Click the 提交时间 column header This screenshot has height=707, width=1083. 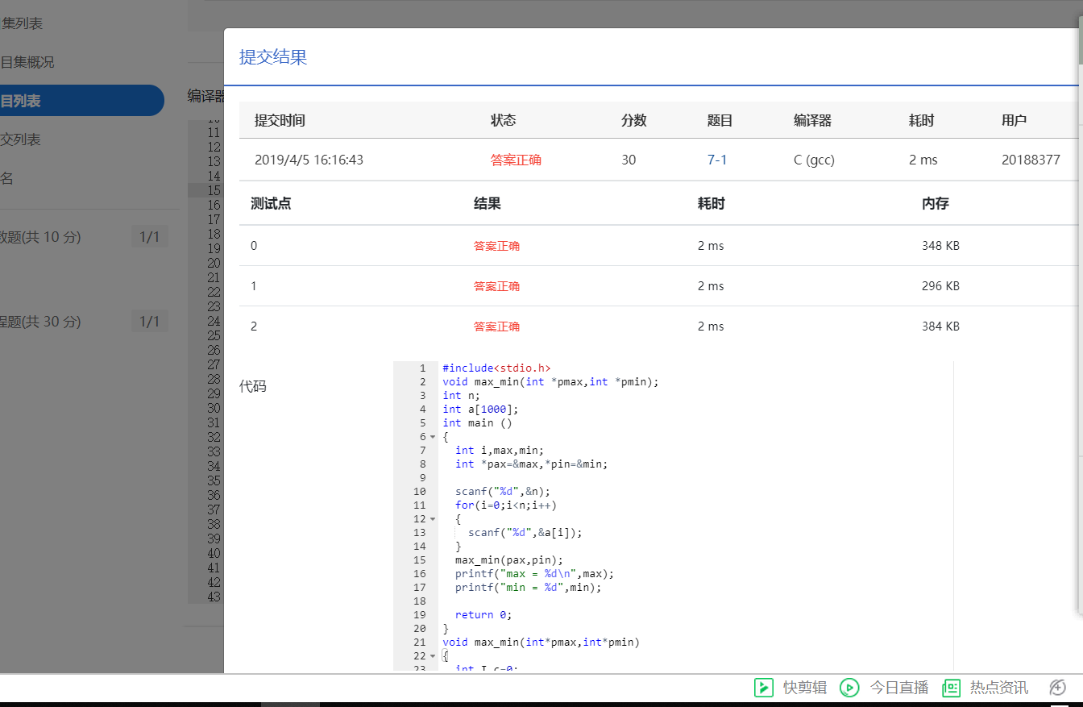tap(280, 120)
